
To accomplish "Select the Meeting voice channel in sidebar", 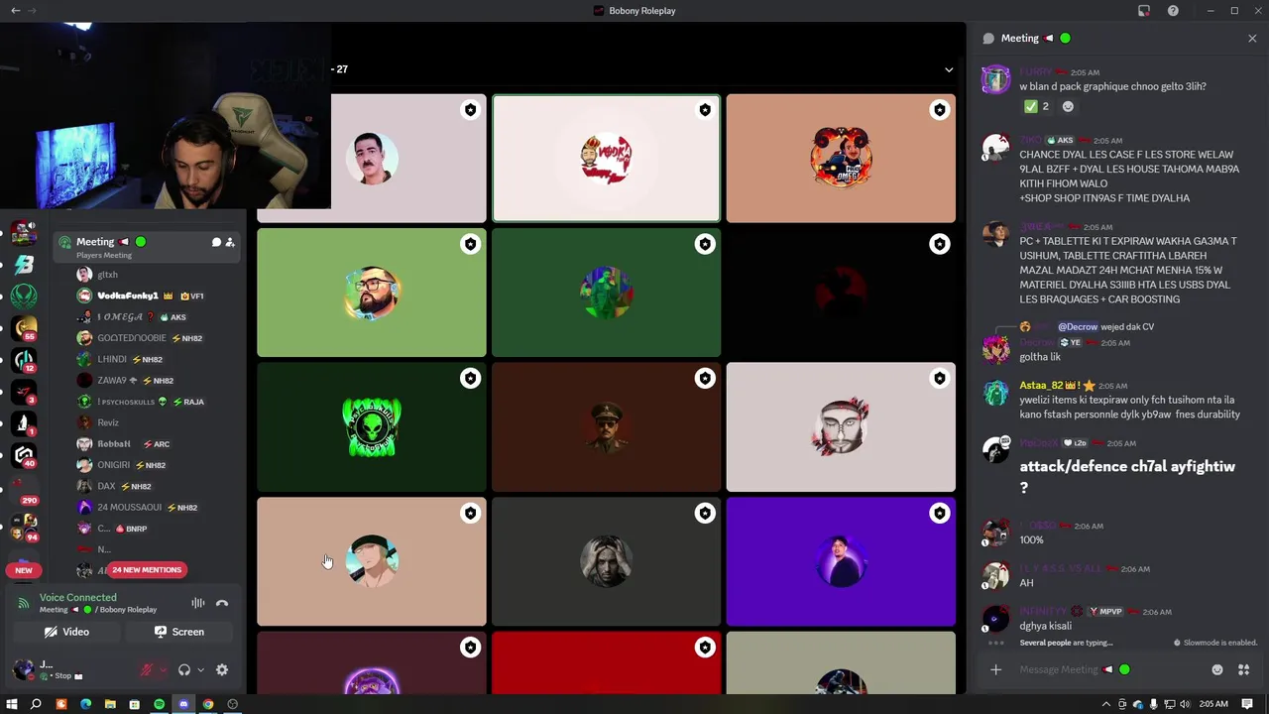I will pyautogui.click(x=149, y=247).
